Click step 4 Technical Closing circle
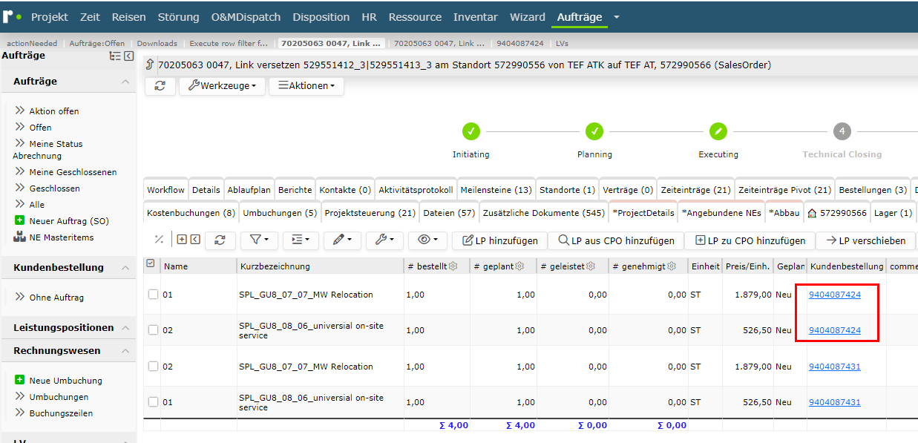Image resolution: width=918 pixels, height=443 pixels. [x=842, y=131]
